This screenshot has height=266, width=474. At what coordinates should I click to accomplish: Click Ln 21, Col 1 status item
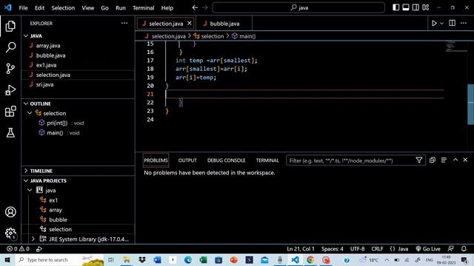pyautogui.click(x=301, y=249)
